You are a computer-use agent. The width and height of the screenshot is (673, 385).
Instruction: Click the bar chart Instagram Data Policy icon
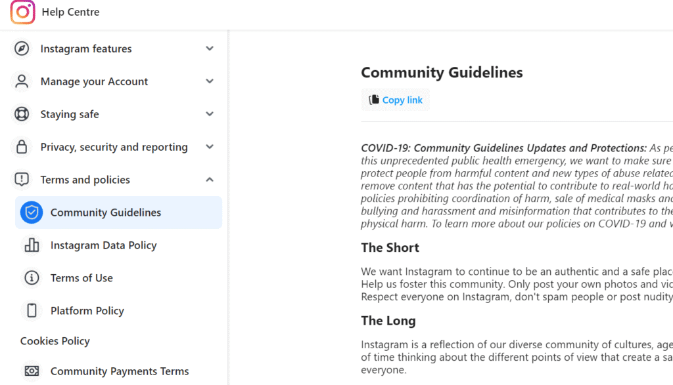32,245
